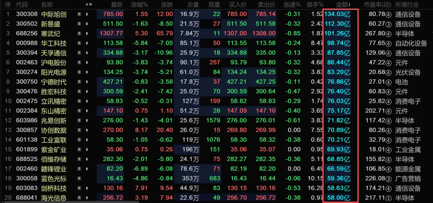Click turnover amount 58.00亿
This screenshot has width=433, height=203.
click(x=339, y=198)
